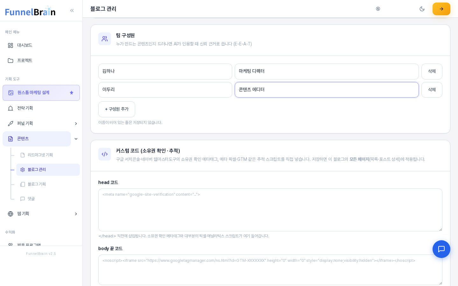Click the dollar coin icon in the header
This screenshot has width=458, height=286.
click(x=378, y=9)
